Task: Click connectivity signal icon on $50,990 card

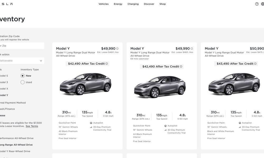Action: point(240,127)
